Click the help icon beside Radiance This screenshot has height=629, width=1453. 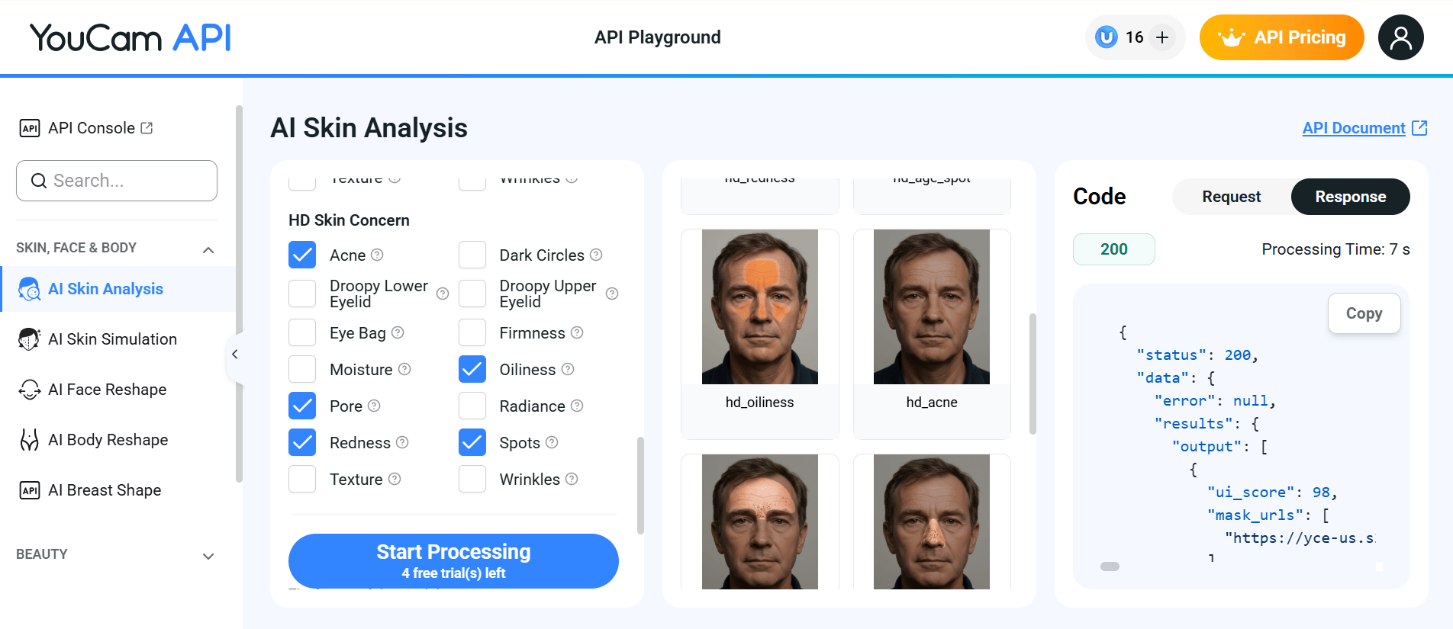[577, 406]
